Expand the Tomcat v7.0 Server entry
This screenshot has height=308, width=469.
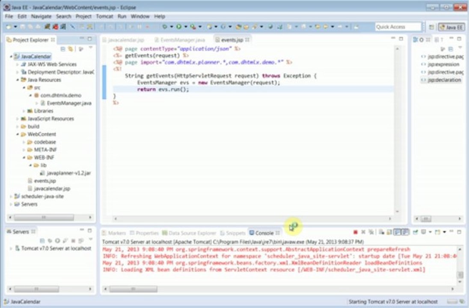(11, 249)
